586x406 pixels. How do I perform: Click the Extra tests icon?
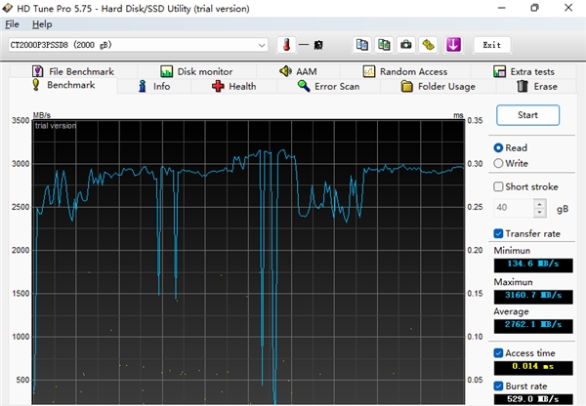pos(500,71)
